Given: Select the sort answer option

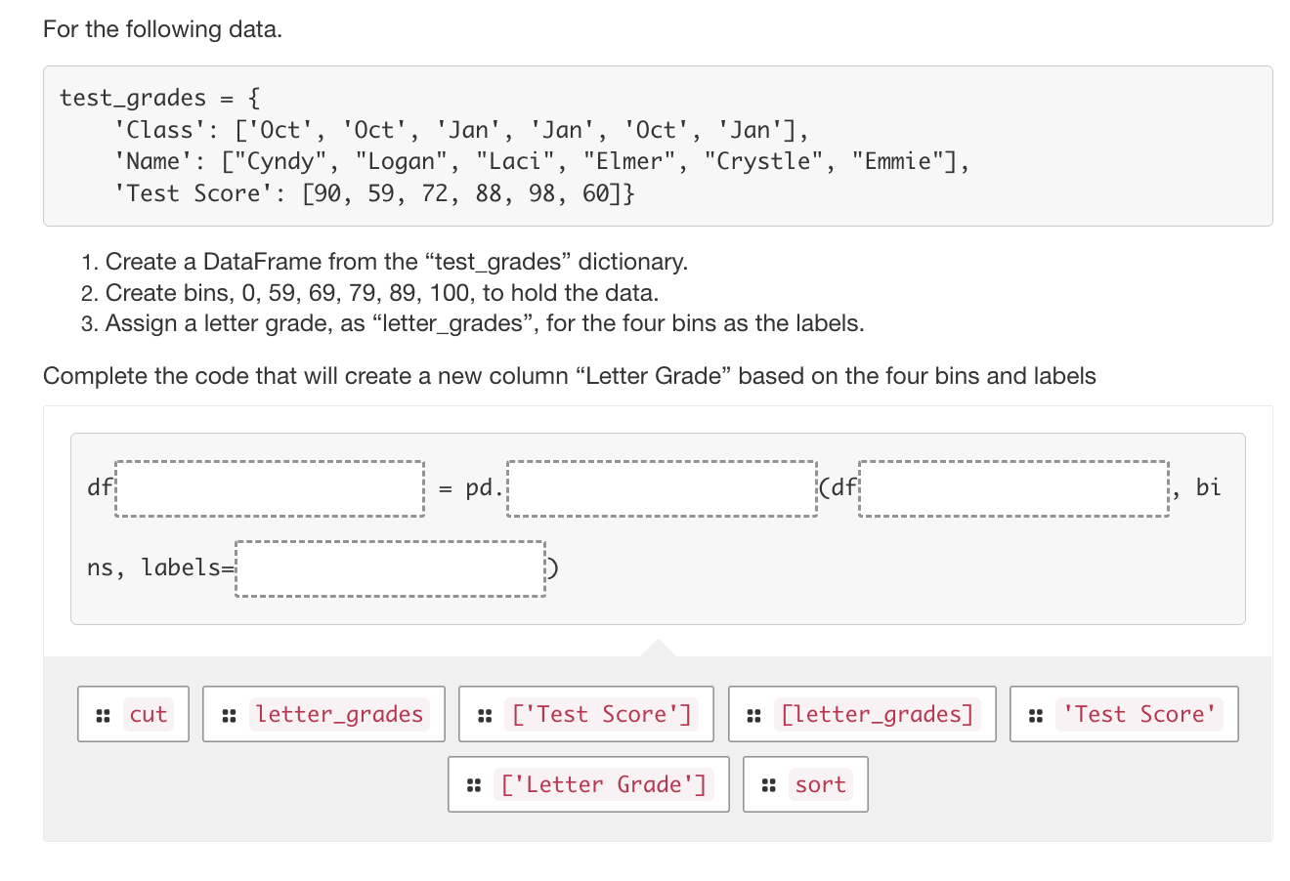Looking at the screenshot, I should [820, 785].
